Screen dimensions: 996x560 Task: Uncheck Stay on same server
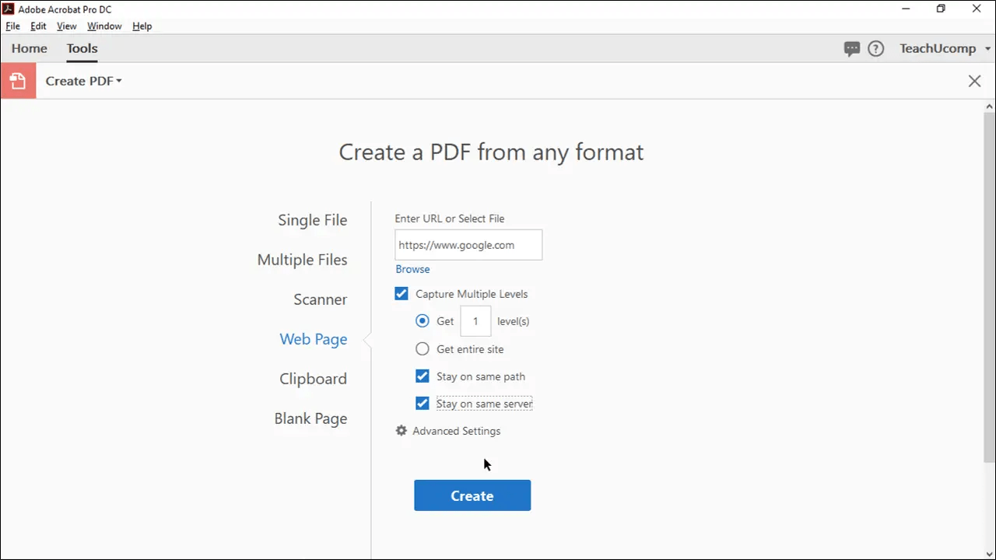click(422, 403)
